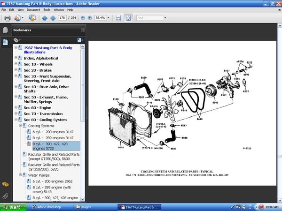Screen dimensions: 282x211
Task: Open 8 cyl. - 289 engine (with cover) 5143
Action: tap(52, 189)
